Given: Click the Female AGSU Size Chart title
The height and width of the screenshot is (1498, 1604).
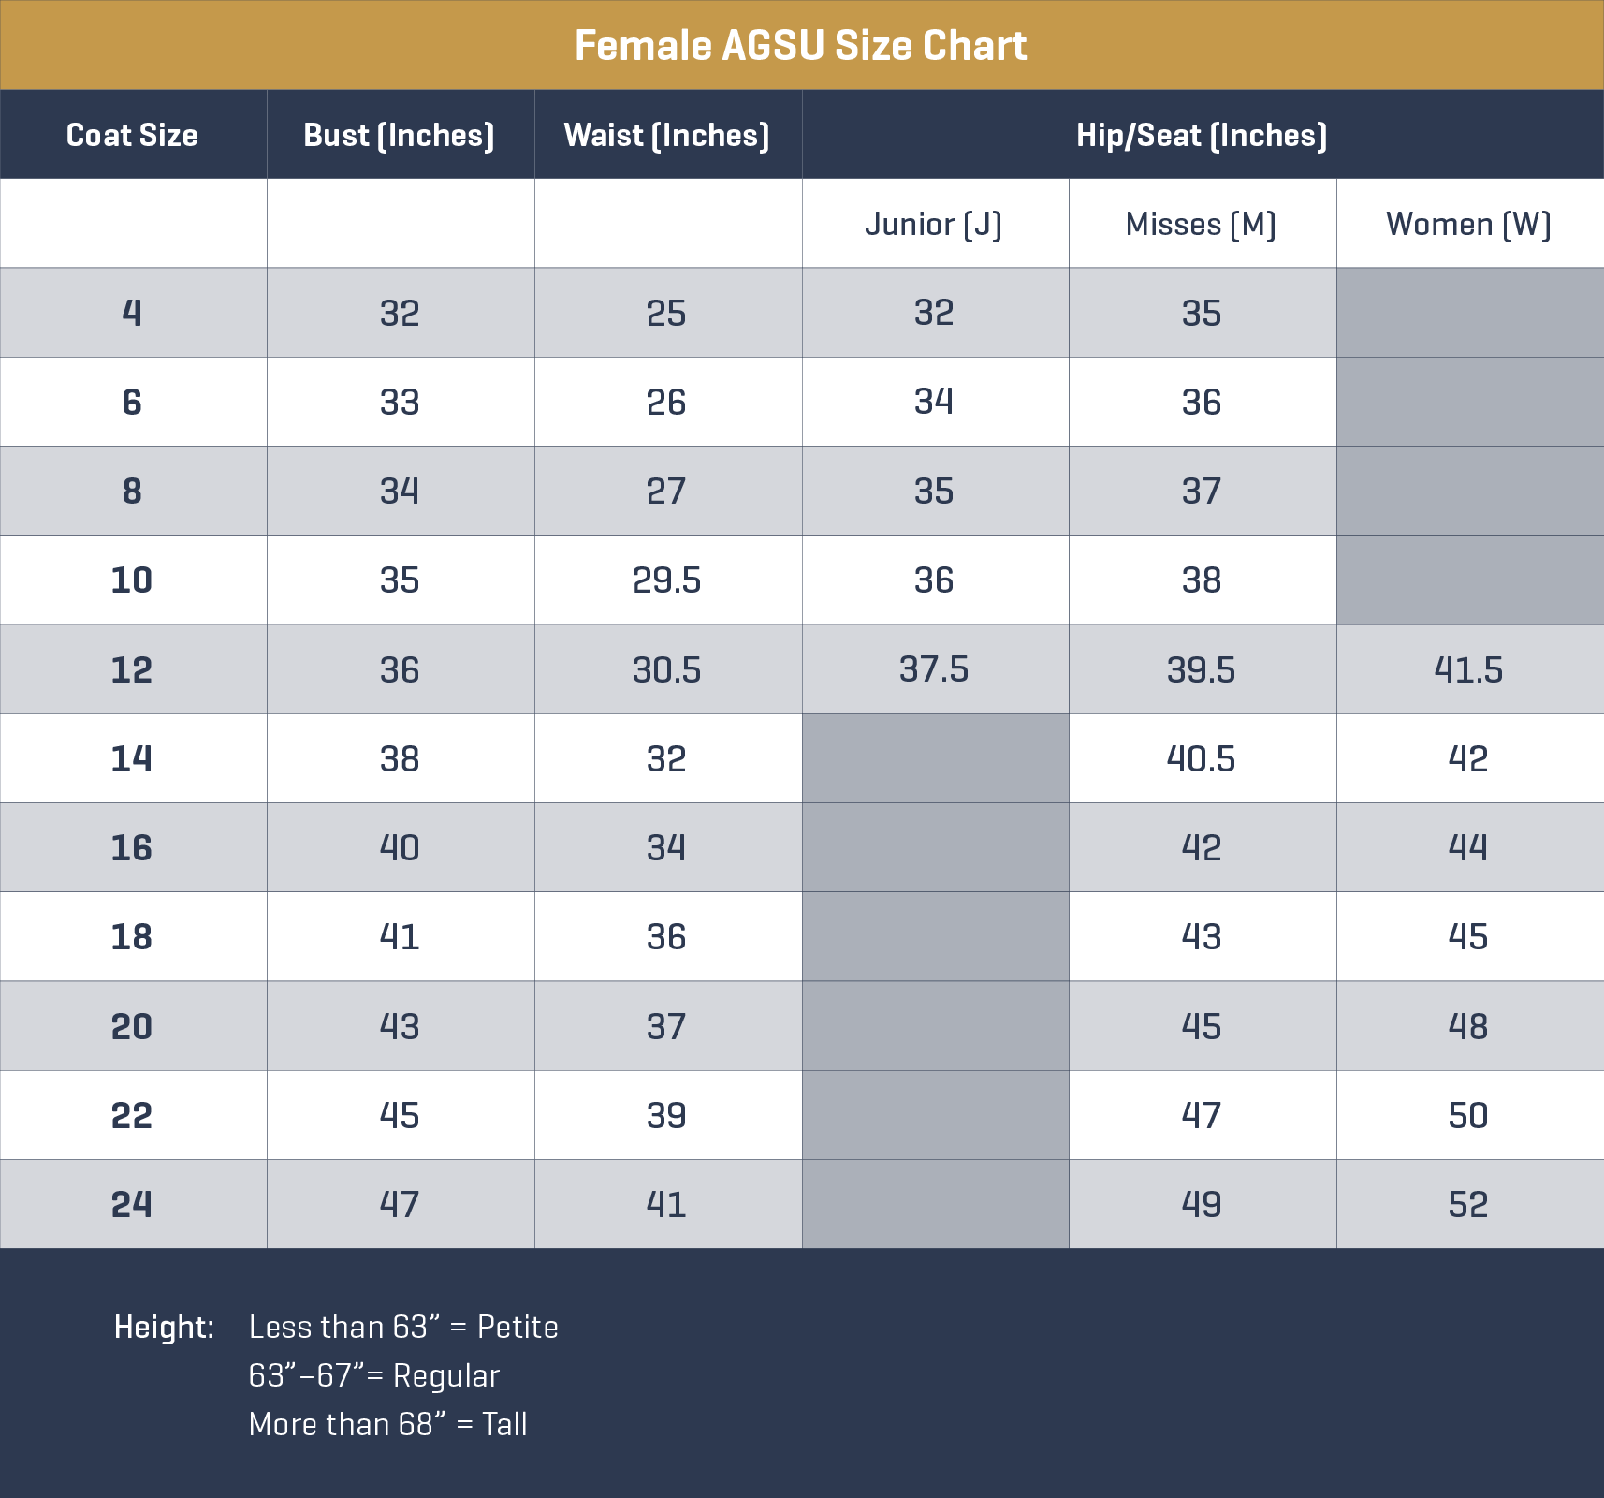Looking at the screenshot, I should pos(801,46).
